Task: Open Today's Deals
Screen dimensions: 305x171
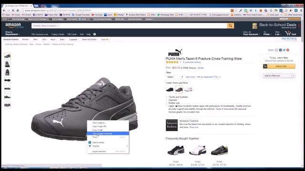Action: pyautogui.click(x=58, y=34)
